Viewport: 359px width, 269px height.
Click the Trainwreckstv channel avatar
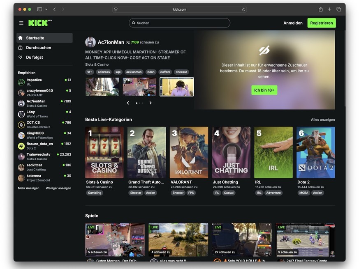[x=21, y=156]
